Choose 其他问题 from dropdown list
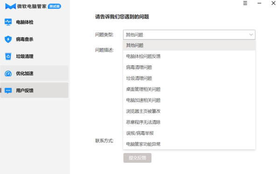The width and height of the screenshot is (280, 174). pyautogui.click(x=189, y=45)
